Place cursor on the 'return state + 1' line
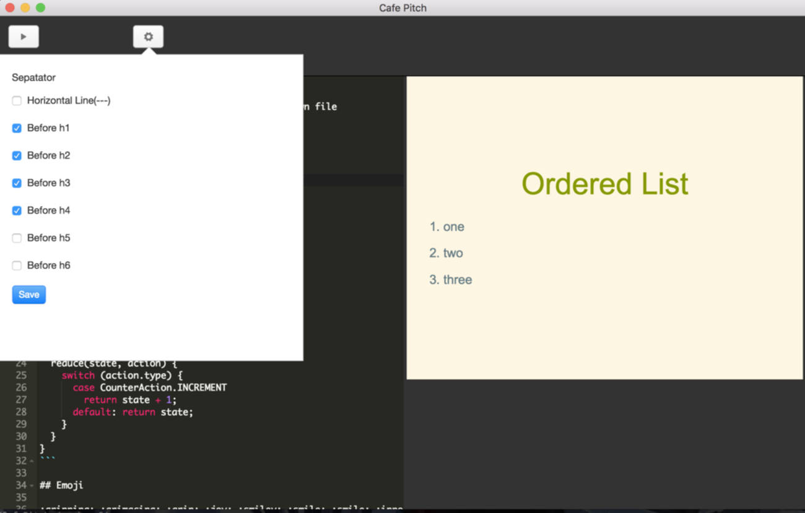Viewport: 805px width, 513px height. click(130, 400)
